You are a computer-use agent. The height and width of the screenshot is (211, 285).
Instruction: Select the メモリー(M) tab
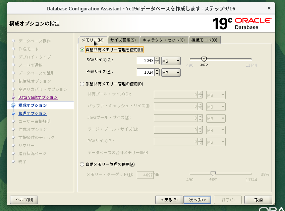[x=93, y=40]
